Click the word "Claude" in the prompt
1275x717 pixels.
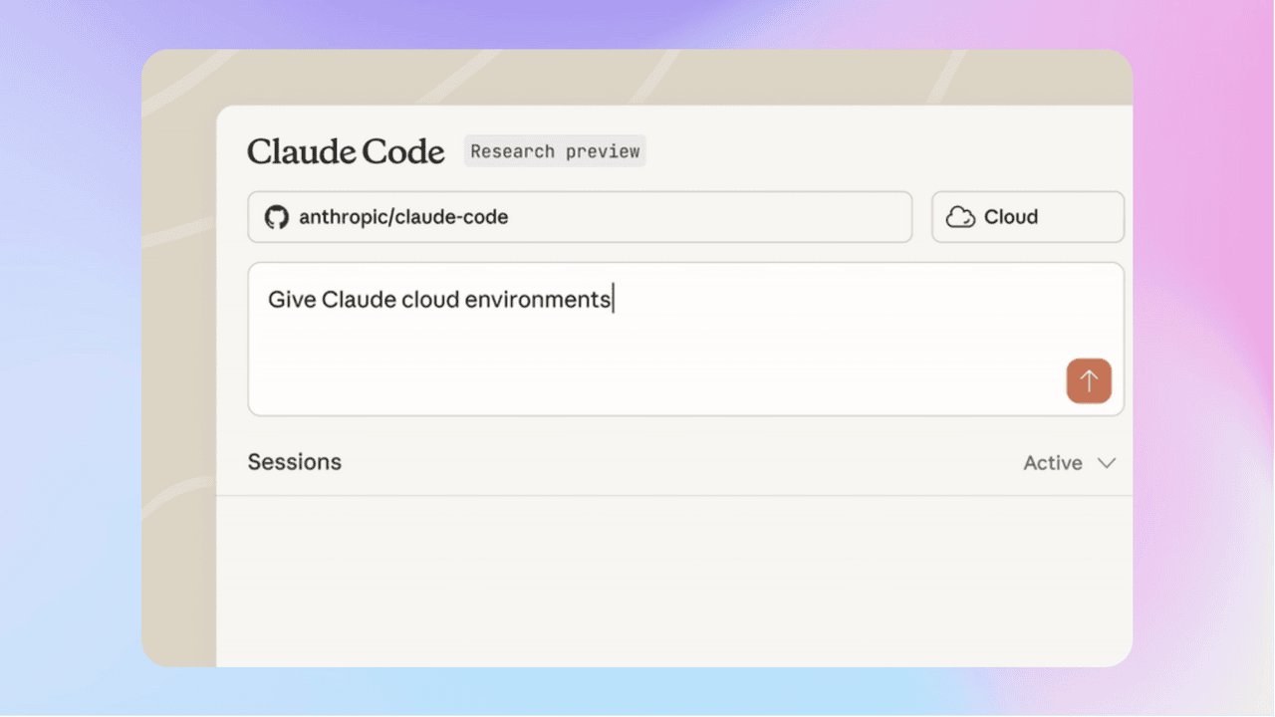click(x=358, y=299)
